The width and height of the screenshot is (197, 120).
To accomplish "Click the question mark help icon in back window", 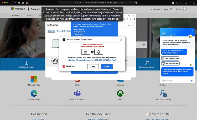I will [x=134, y=19].
